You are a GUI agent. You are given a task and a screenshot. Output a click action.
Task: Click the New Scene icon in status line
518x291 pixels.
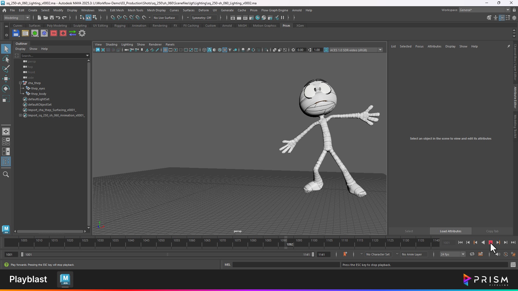point(39,18)
